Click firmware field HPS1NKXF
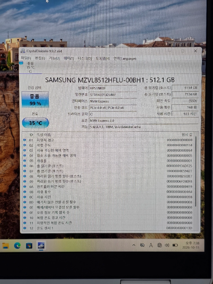213x284 pixels. point(113,88)
